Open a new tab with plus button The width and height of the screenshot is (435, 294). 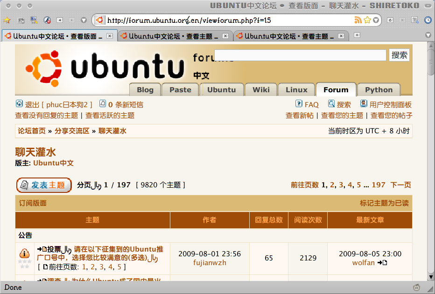point(357,35)
